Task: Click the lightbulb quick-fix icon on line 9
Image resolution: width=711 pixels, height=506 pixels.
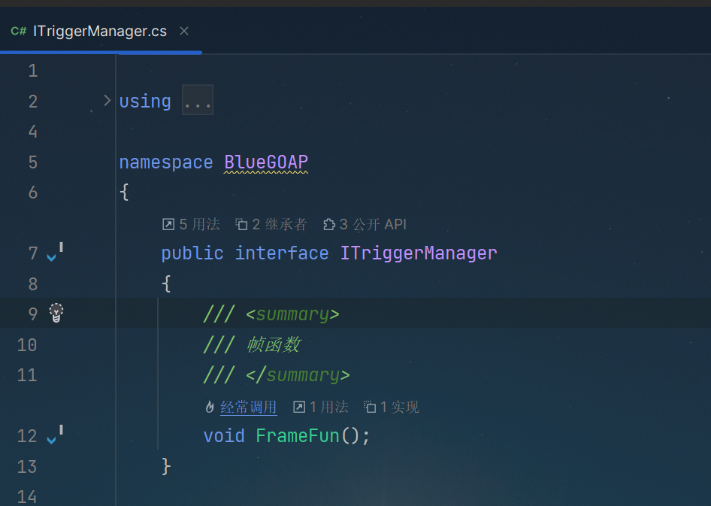Action: 56,313
